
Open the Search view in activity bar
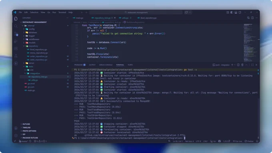click(x=16, y=26)
